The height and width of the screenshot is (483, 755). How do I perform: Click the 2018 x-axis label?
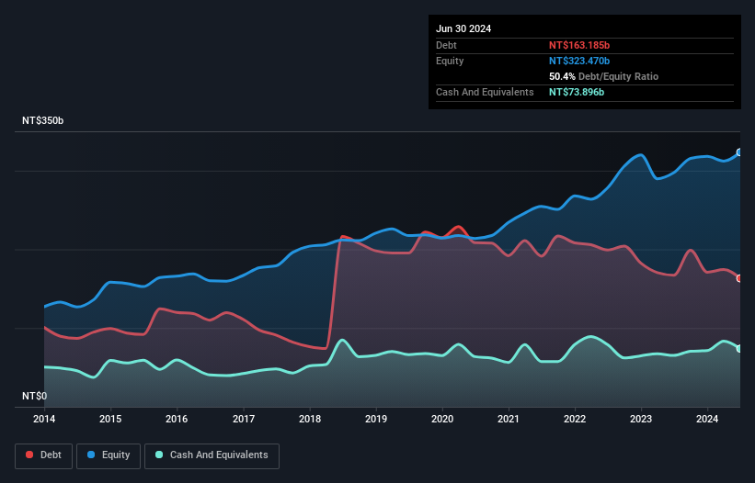310,419
